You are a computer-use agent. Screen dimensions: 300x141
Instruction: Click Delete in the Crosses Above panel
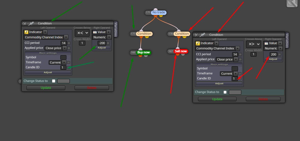[263, 99]
